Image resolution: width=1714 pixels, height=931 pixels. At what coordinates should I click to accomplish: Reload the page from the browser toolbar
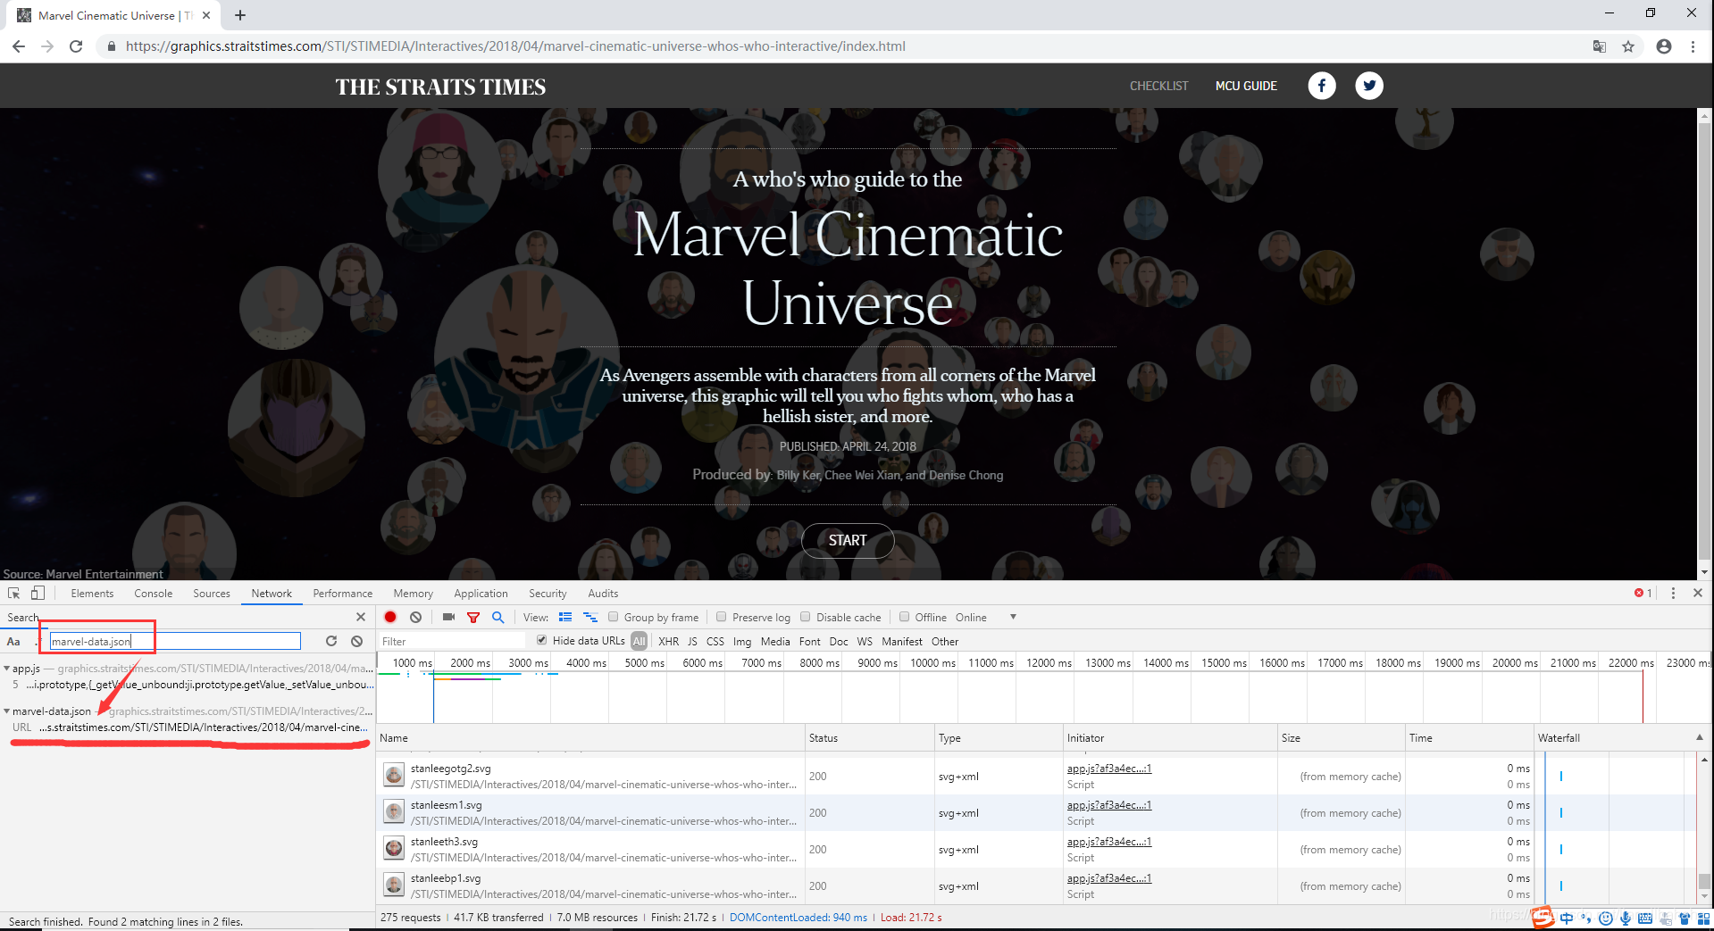[x=76, y=46]
